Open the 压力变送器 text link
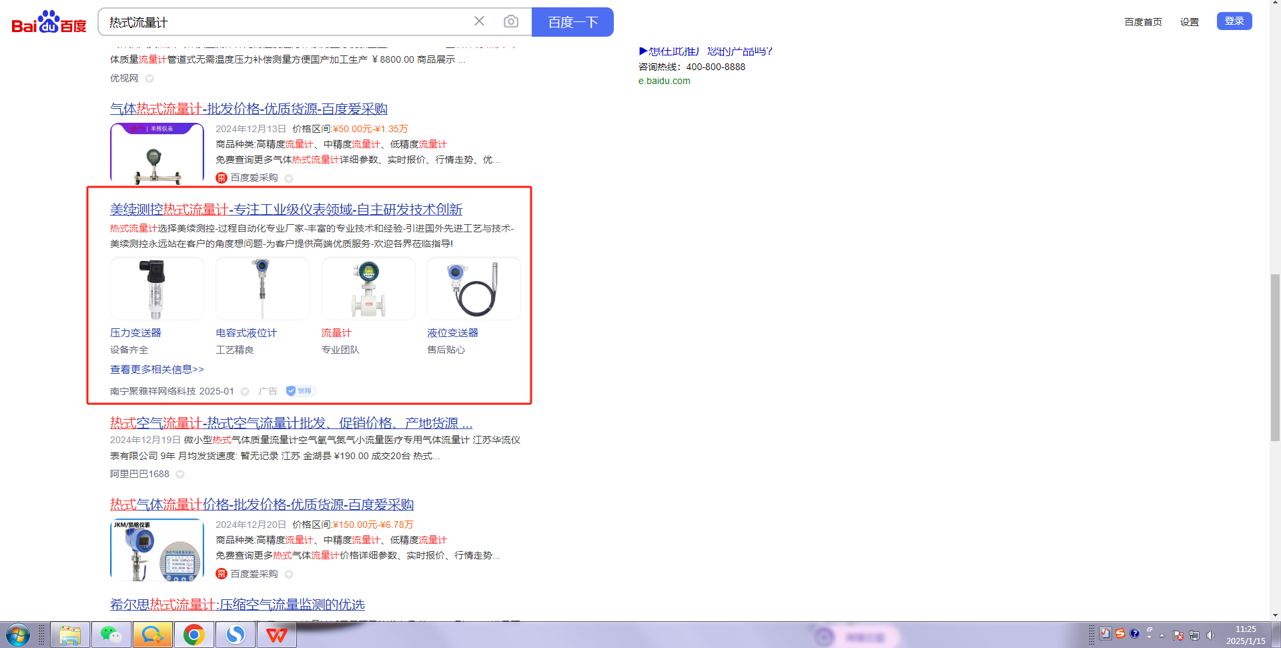 [x=135, y=333]
